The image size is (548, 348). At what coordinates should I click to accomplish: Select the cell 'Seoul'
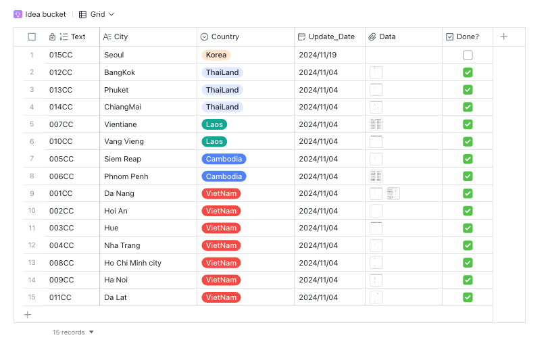tap(148, 55)
